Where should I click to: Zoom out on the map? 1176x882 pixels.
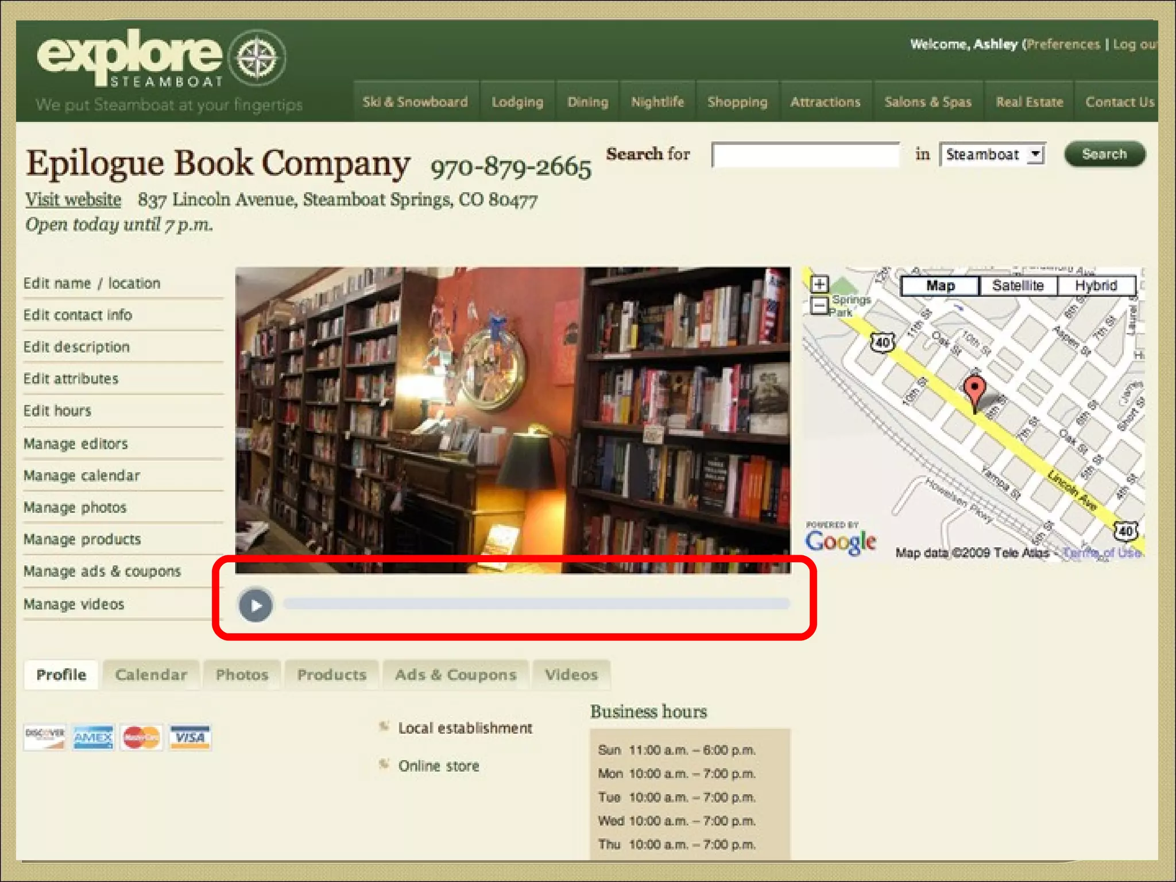tap(819, 305)
